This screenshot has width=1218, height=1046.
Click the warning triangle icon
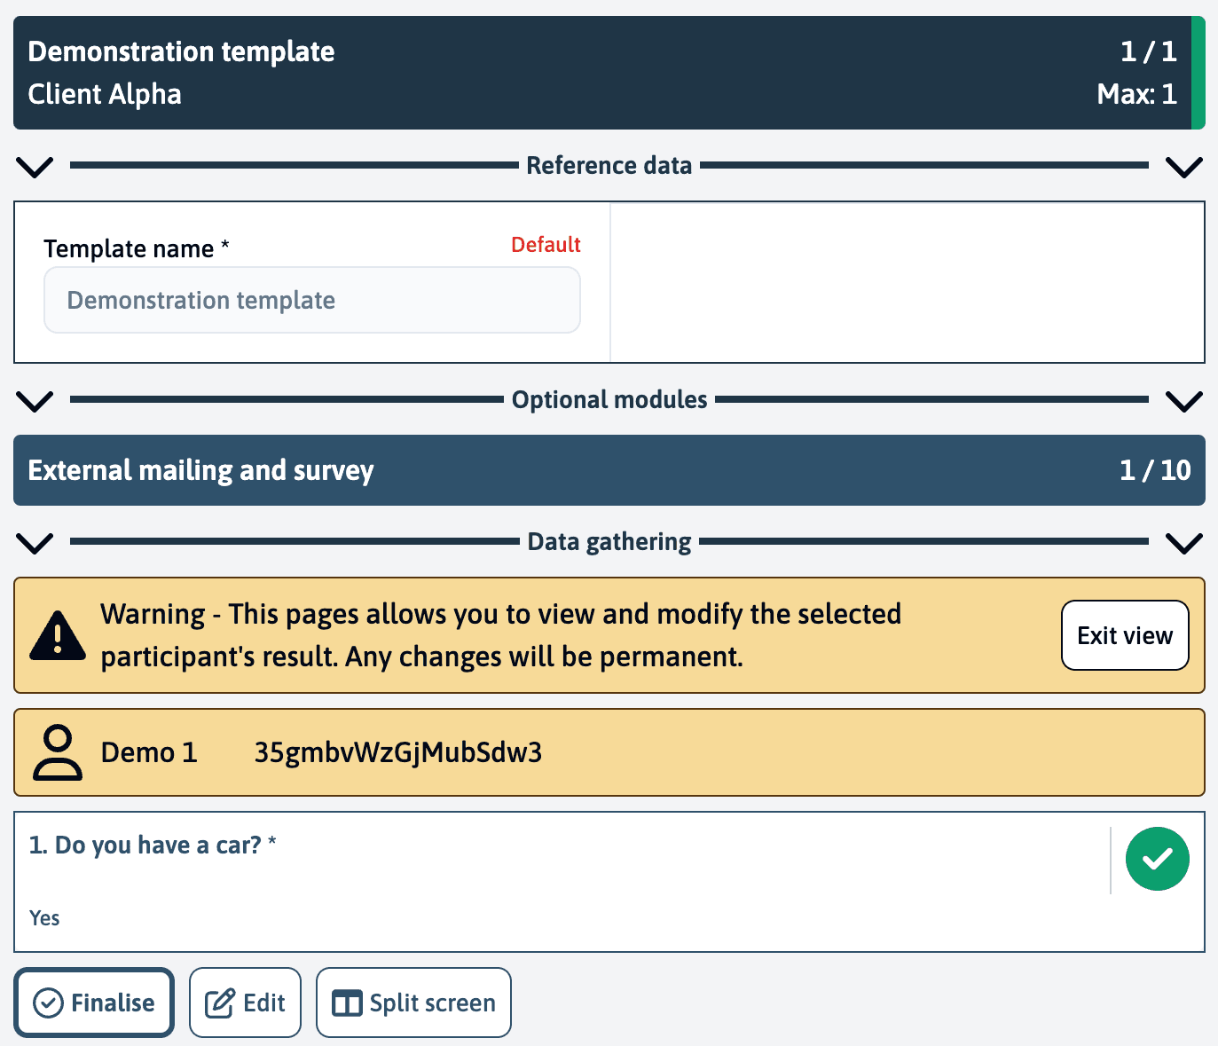click(58, 635)
